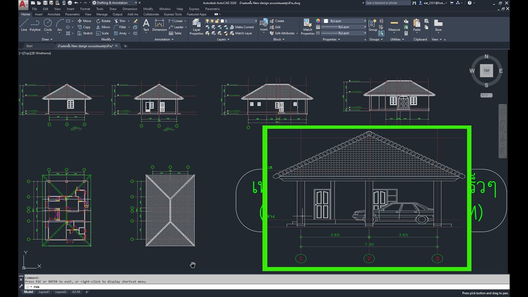Toggle group selection on/off button
Image resolution: width=528 pixels, height=297 pixels.
(381, 33)
